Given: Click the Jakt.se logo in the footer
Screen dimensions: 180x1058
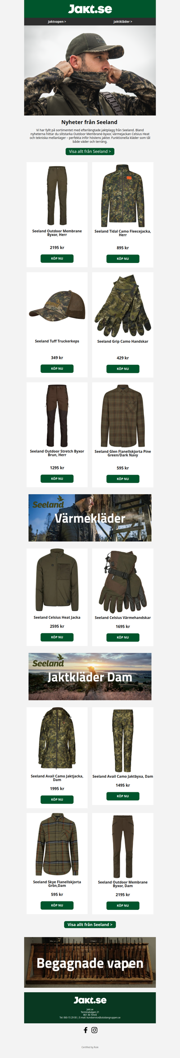Looking at the screenshot, I should click(90, 1000).
